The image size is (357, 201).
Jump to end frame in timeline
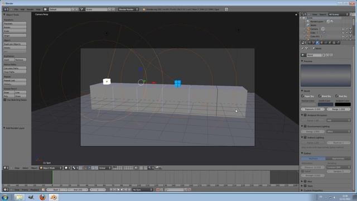(129, 190)
